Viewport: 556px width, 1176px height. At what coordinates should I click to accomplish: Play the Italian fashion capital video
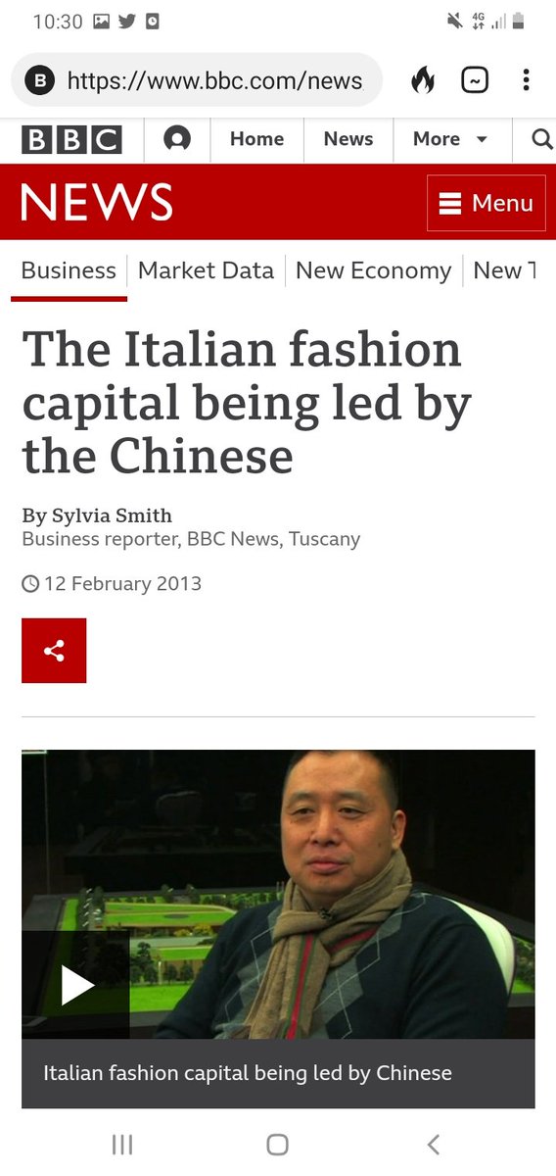pyautogui.click(x=77, y=985)
